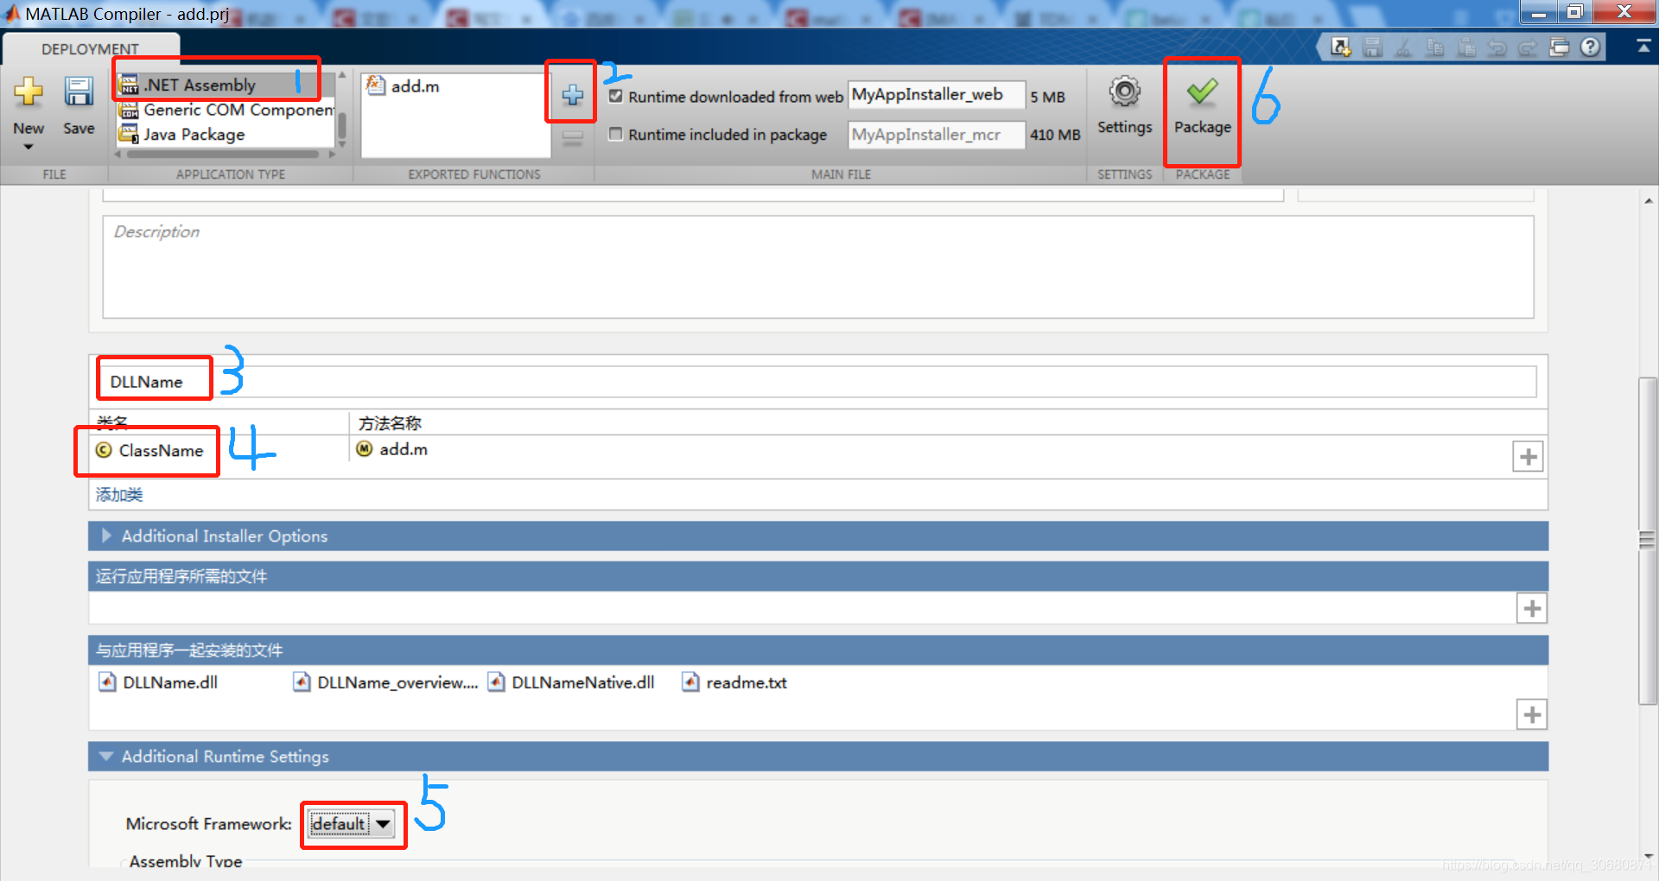The width and height of the screenshot is (1659, 881).
Task: Select the ClassName class entry
Action: (x=161, y=450)
